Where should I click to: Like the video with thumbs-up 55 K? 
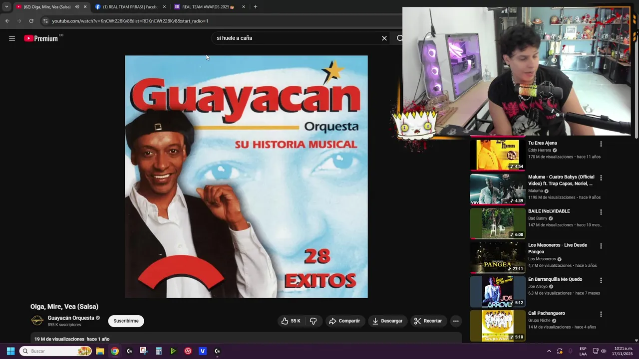click(291, 321)
